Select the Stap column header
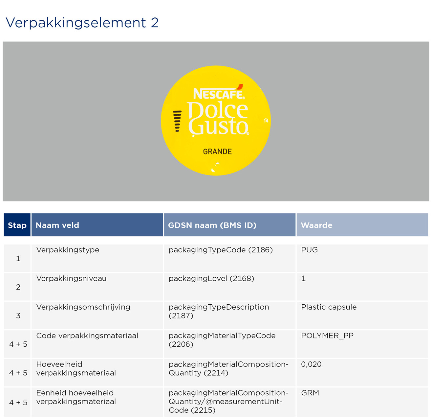This screenshot has height=419, width=432. click(x=17, y=225)
